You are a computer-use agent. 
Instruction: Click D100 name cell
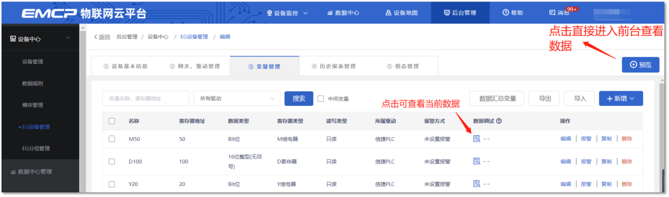click(136, 162)
